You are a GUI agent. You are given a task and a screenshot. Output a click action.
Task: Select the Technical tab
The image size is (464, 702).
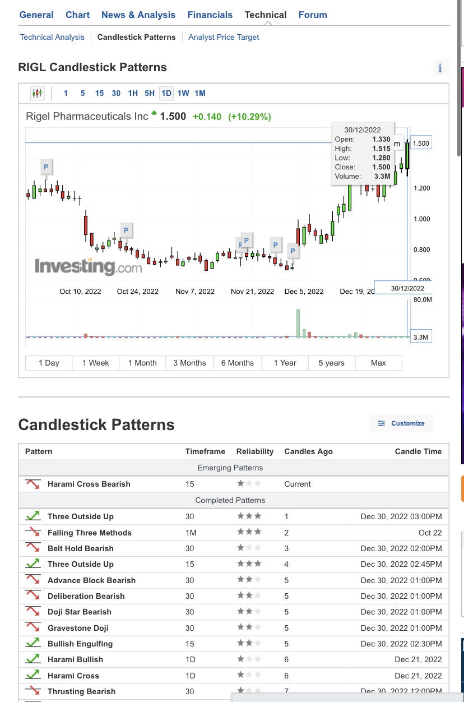(266, 15)
